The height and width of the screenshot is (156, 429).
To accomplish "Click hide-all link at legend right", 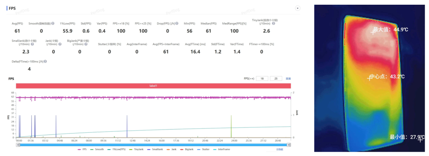I will [279, 149].
